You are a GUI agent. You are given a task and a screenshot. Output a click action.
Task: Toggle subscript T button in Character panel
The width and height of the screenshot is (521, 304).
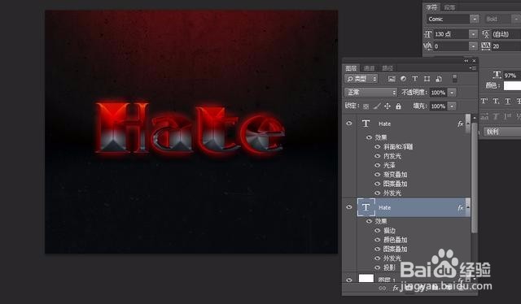[496, 102]
